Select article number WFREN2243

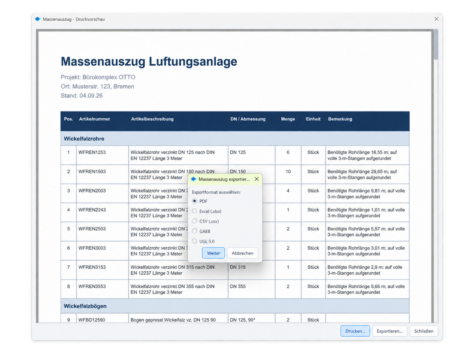(92, 210)
